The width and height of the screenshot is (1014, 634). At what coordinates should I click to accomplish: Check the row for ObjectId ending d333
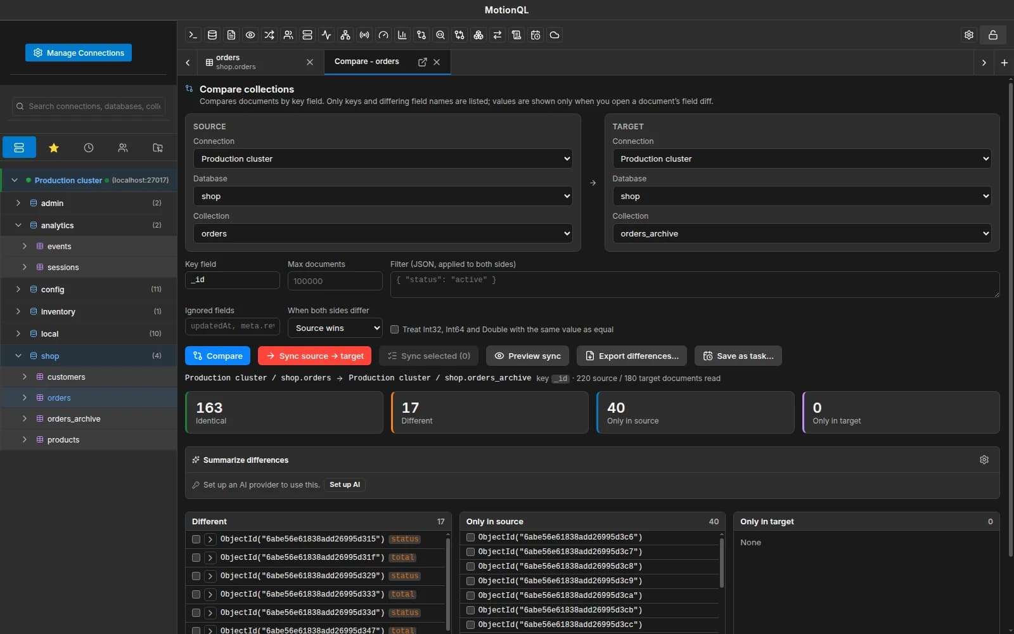196,595
